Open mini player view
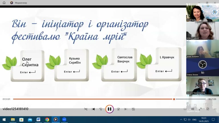Image resolution: width=219 pixels, height=123 pixels. click(x=208, y=109)
